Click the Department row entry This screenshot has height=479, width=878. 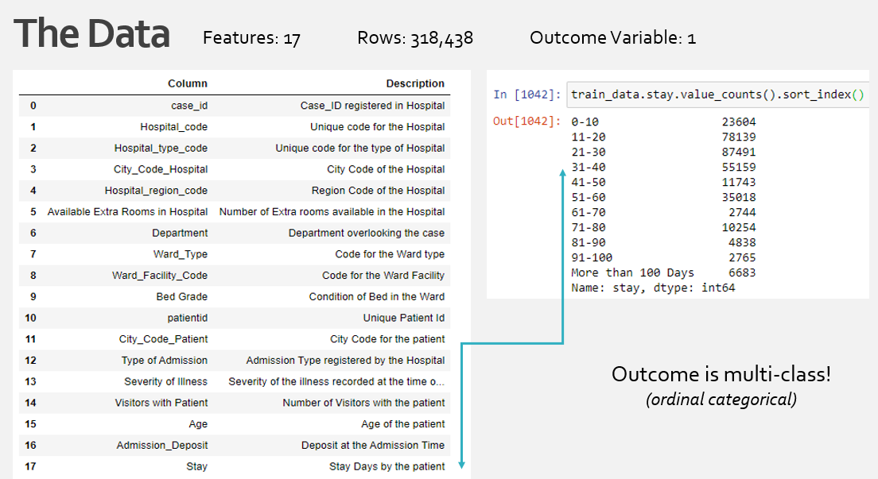(x=180, y=233)
